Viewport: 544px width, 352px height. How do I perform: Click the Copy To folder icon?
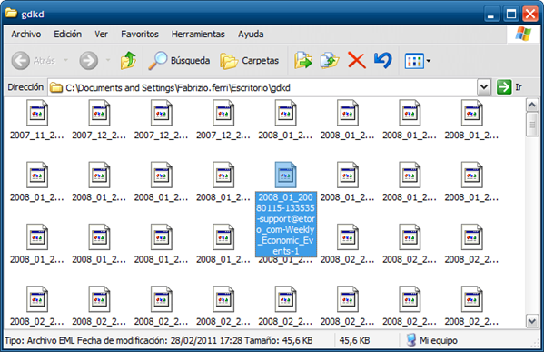pyautogui.click(x=330, y=61)
